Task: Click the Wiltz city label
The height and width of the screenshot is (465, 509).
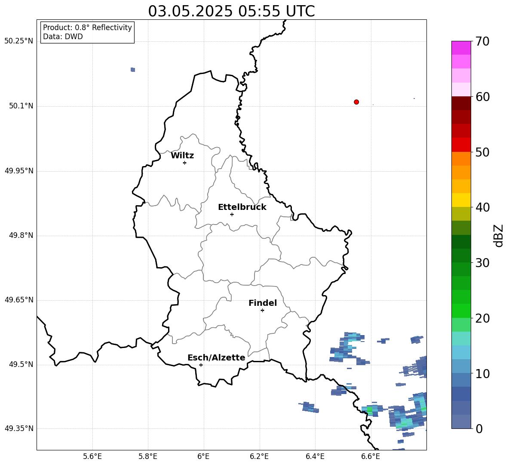Action: [x=182, y=156]
